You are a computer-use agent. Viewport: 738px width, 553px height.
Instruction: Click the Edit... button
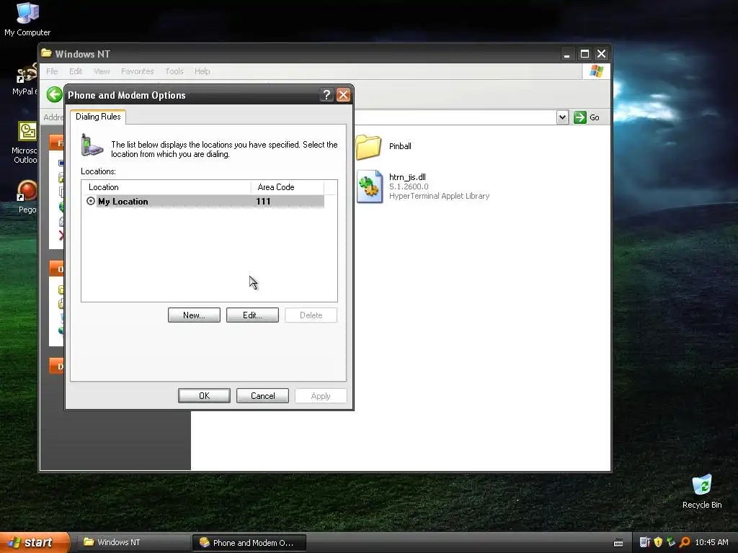(x=252, y=315)
